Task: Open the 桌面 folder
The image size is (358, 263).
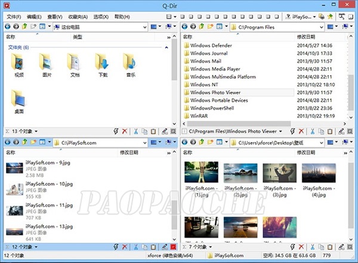Action: [x=18, y=101]
